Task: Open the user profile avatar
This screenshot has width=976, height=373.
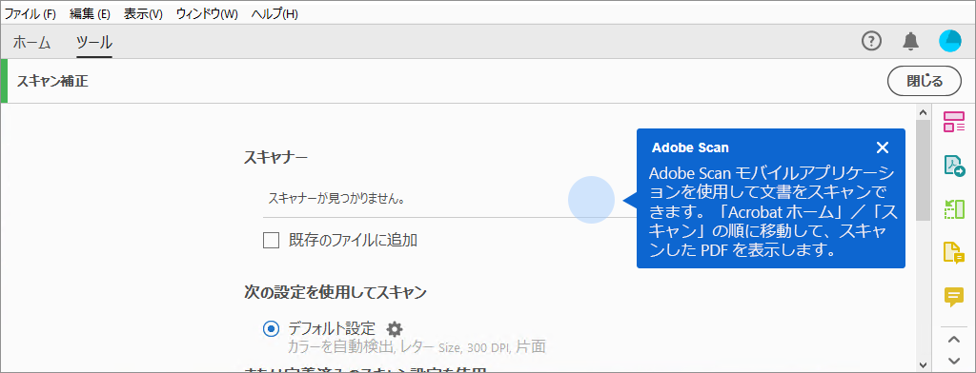Action: (950, 42)
